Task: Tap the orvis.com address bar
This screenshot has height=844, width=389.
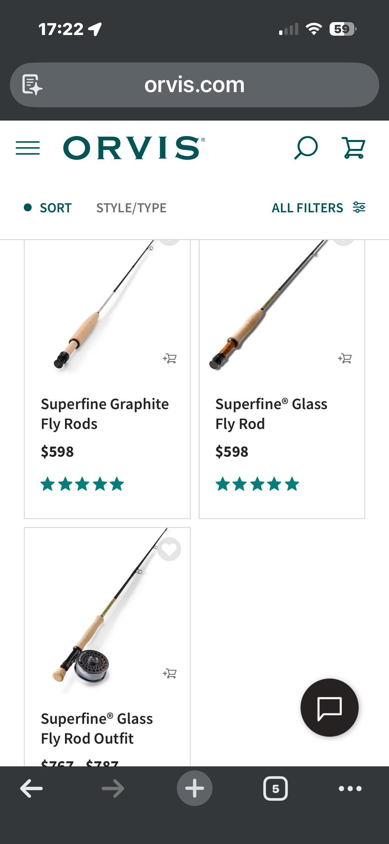Action: point(194,85)
